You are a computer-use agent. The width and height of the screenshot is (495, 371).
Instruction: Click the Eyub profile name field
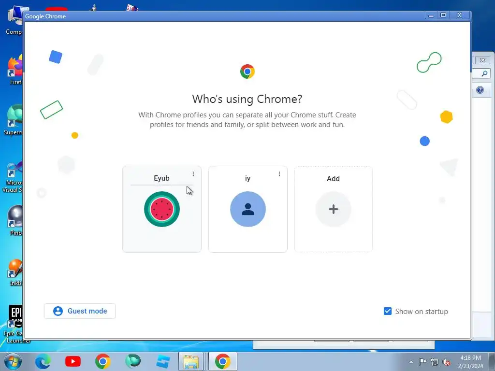point(161,178)
